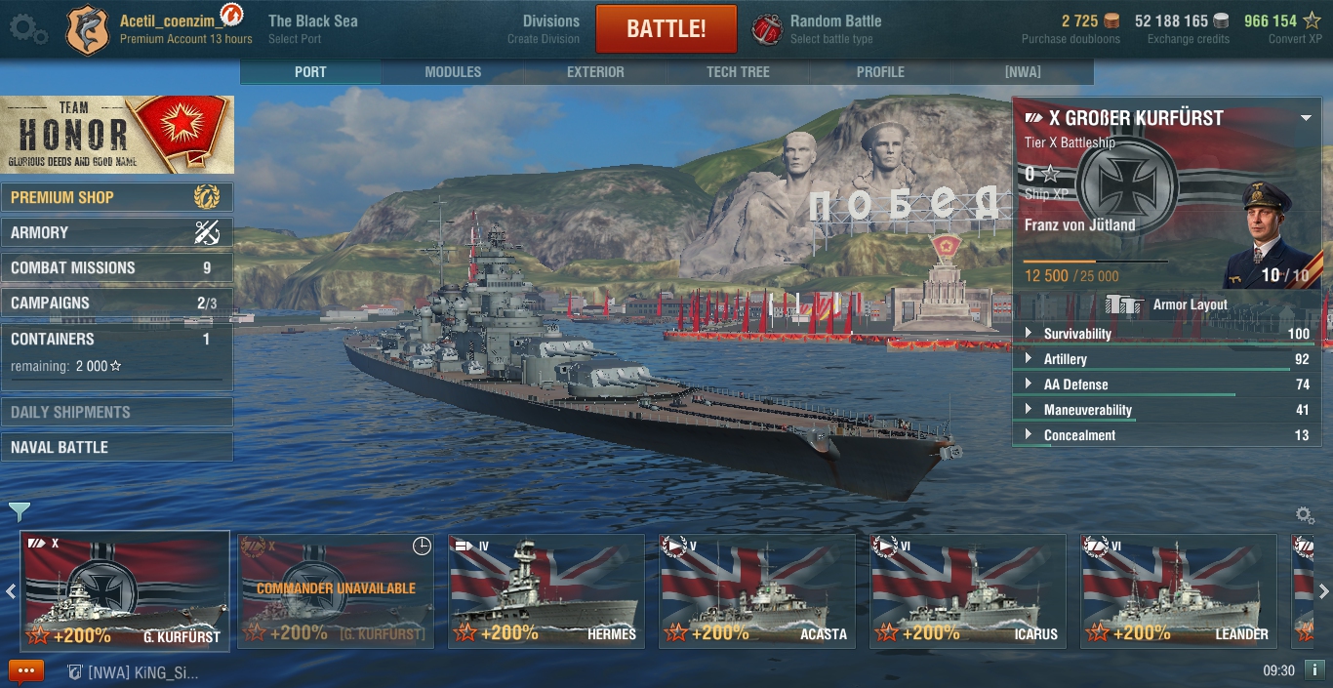
Task: Open the settings gear menu
Action: pos(27,28)
